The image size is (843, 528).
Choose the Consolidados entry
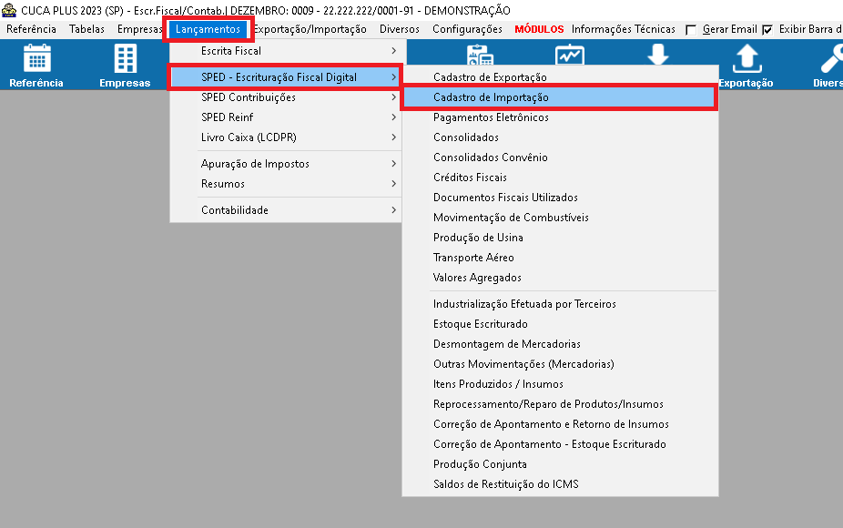(x=560, y=137)
